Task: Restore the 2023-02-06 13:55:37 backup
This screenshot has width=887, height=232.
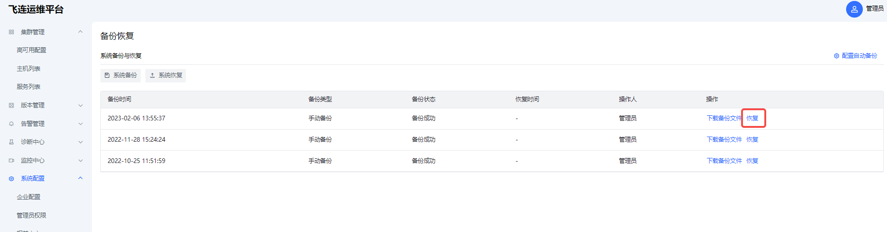Action: [x=752, y=118]
